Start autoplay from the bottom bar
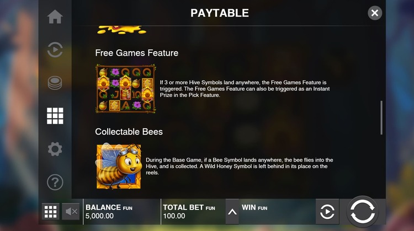414x231 pixels. [x=327, y=212]
